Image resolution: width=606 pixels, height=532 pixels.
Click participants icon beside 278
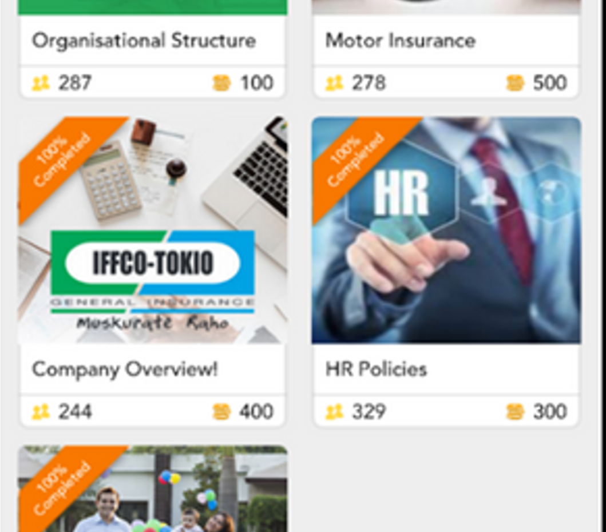pos(334,83)
